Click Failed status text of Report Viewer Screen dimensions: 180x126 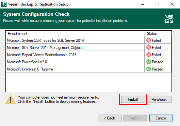pos(156,55)
